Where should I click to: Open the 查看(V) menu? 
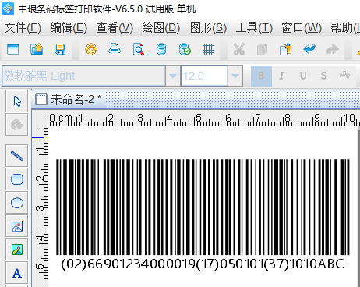(115, 27)
